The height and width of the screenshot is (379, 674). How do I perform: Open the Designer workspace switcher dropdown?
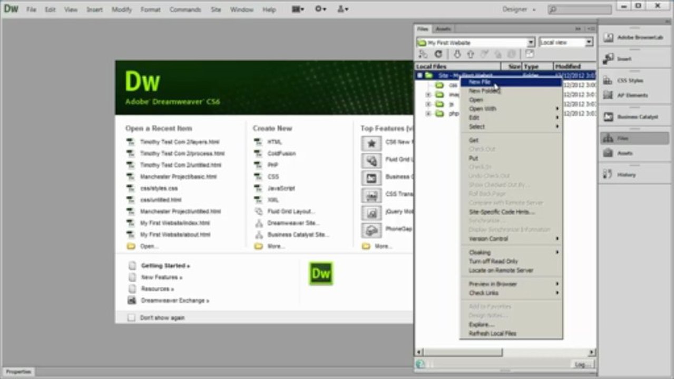click(x=519, y=9)
